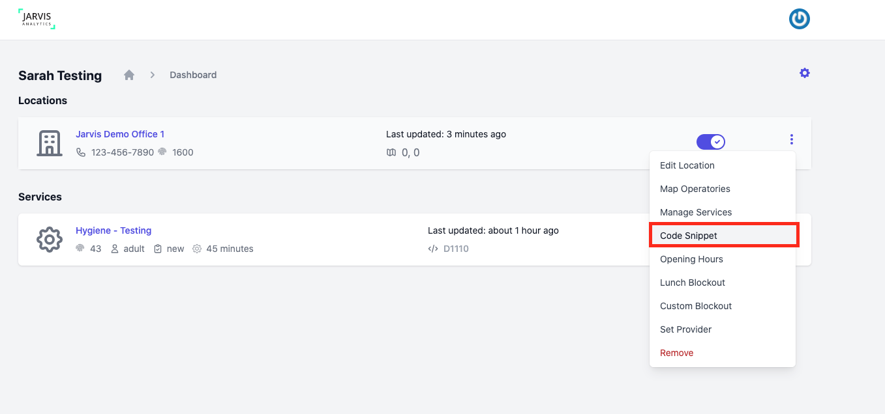This screenshot has width=885, height=414.
Task: Open the Hygiene - Testing link
Action: [x=113, y=230]
